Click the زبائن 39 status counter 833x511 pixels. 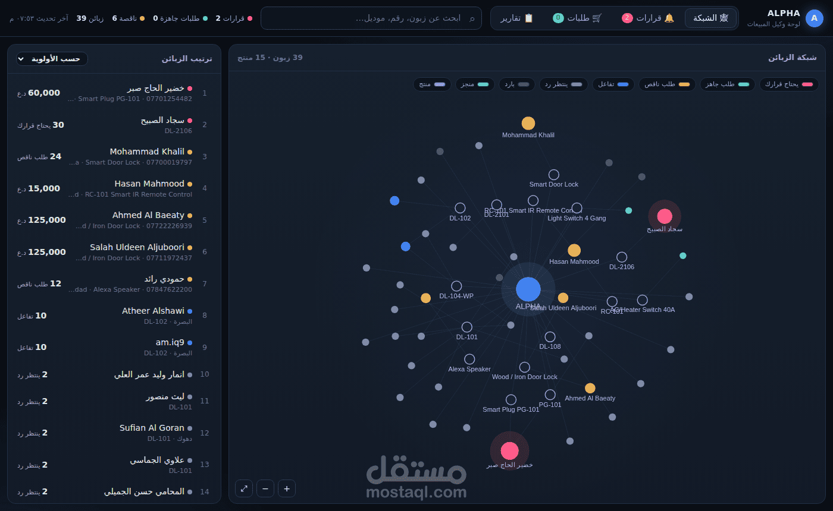click(x=90, y=18)
